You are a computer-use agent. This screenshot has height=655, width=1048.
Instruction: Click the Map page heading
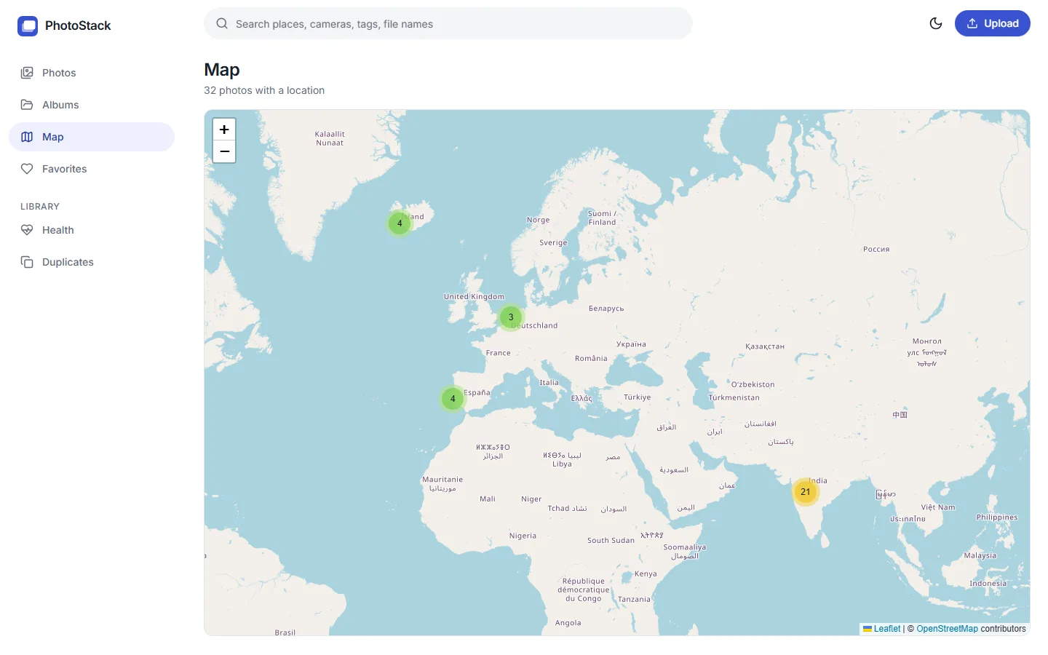coord(222,70)
